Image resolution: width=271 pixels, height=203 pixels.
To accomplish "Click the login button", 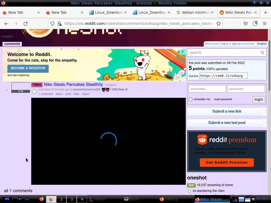I will [259, 99].
